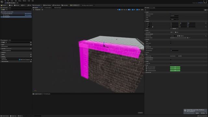
Task: Dismiss the project file notification
Action: pos(203,113)
